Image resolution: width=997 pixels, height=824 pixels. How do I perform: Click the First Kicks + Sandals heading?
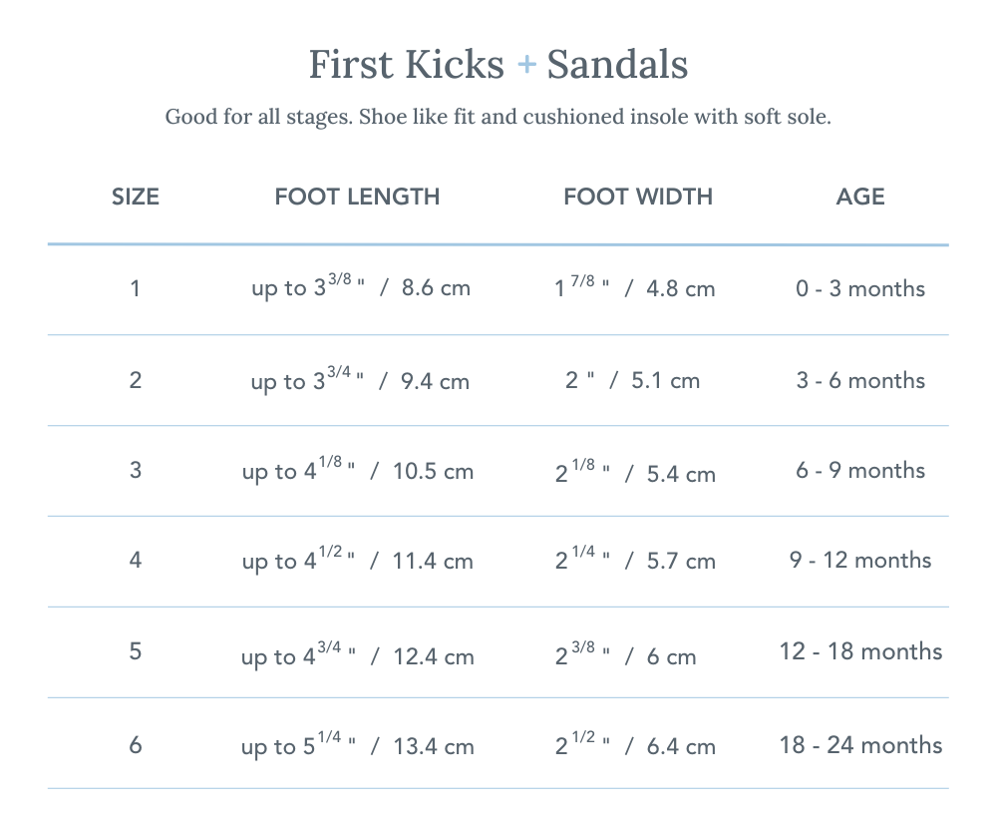pos(498,65)
